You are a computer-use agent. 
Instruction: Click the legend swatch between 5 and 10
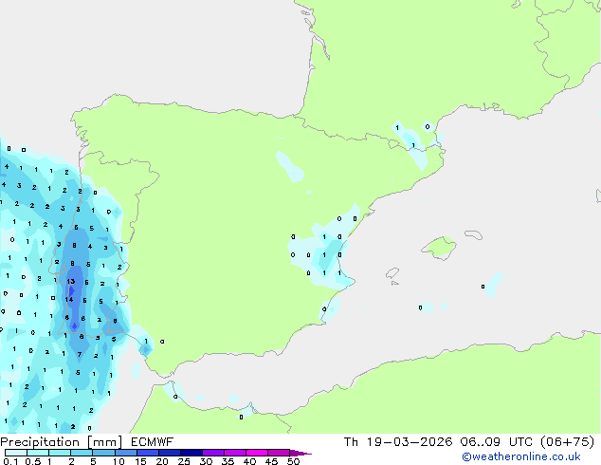103,453
